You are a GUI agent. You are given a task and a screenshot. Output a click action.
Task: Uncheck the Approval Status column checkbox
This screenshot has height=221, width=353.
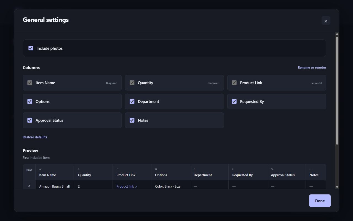click(30, 120)
